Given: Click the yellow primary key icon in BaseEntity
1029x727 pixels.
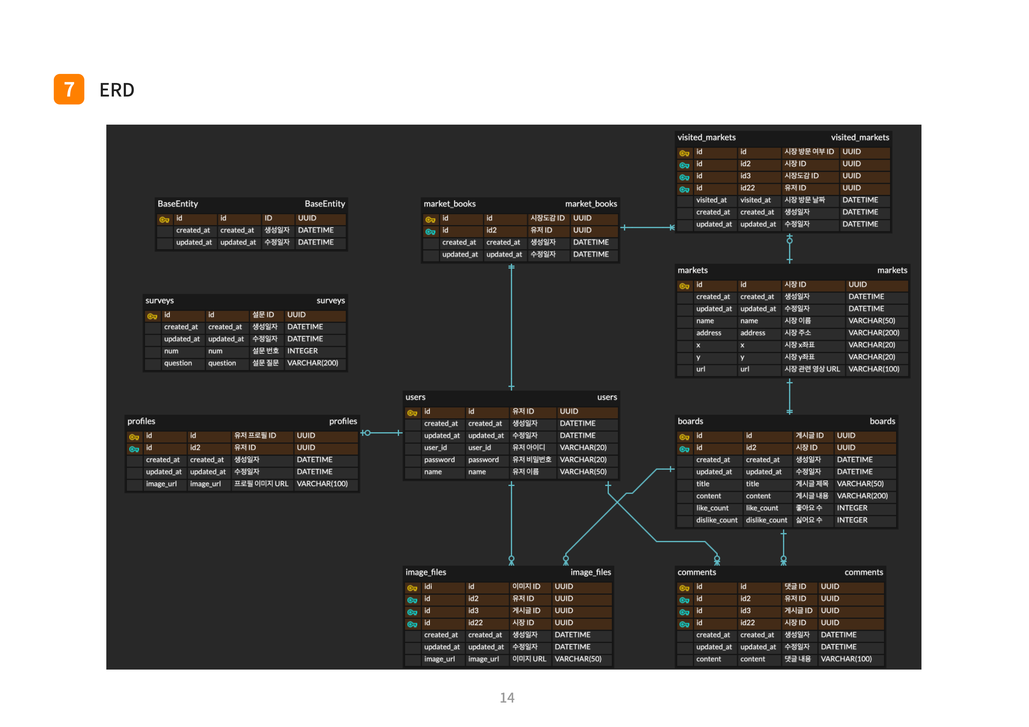Looking at the screenshot, I should click(x=164, y=220).
